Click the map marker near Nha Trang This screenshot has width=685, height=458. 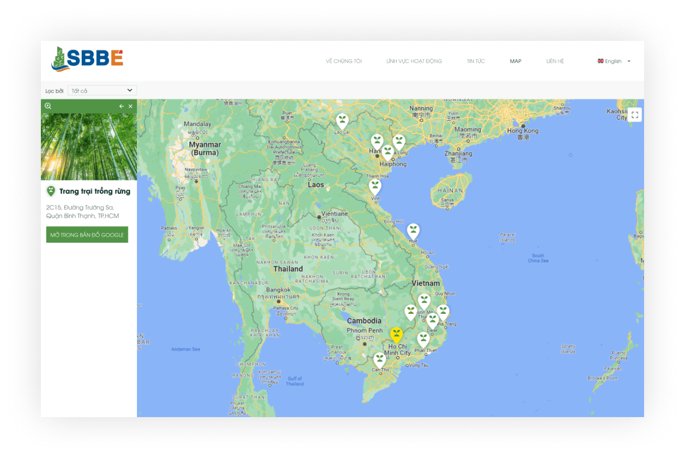pos(443,312)
